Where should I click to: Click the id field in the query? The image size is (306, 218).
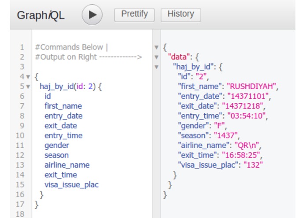(48, 96)
